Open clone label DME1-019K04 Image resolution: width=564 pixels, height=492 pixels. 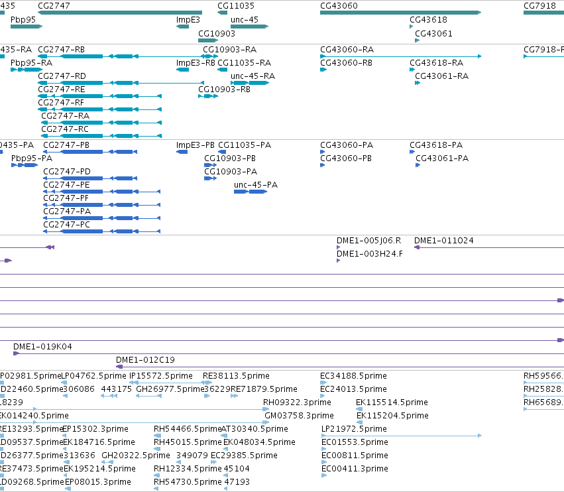click(x=42, y=347)
